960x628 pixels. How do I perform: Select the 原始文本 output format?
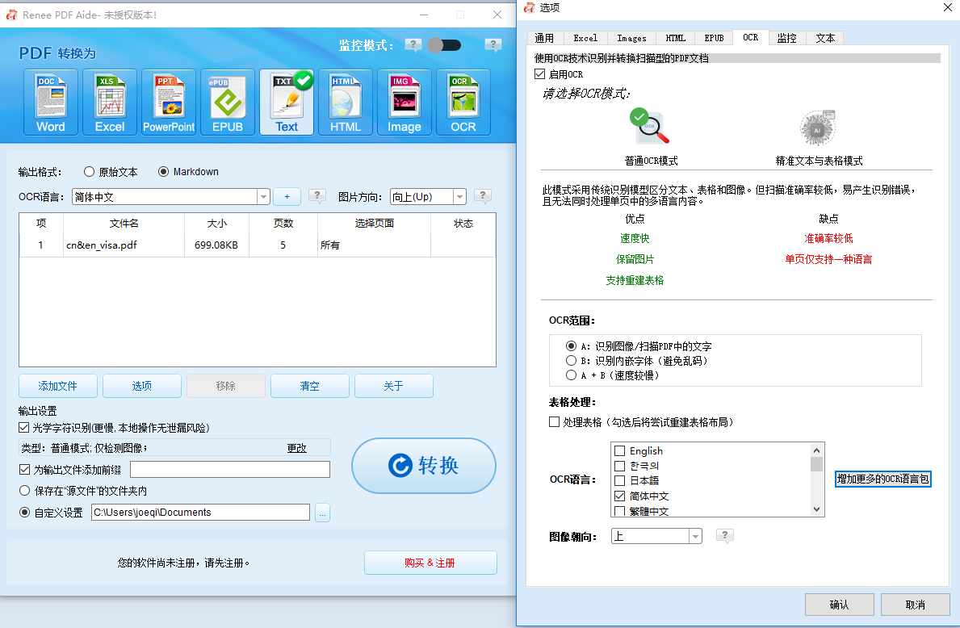pos(89,171)
